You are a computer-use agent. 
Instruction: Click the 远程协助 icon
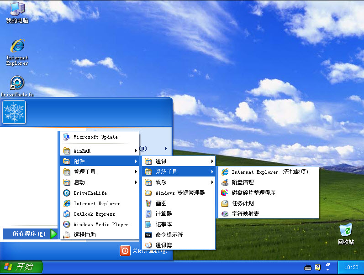(67, 235)
